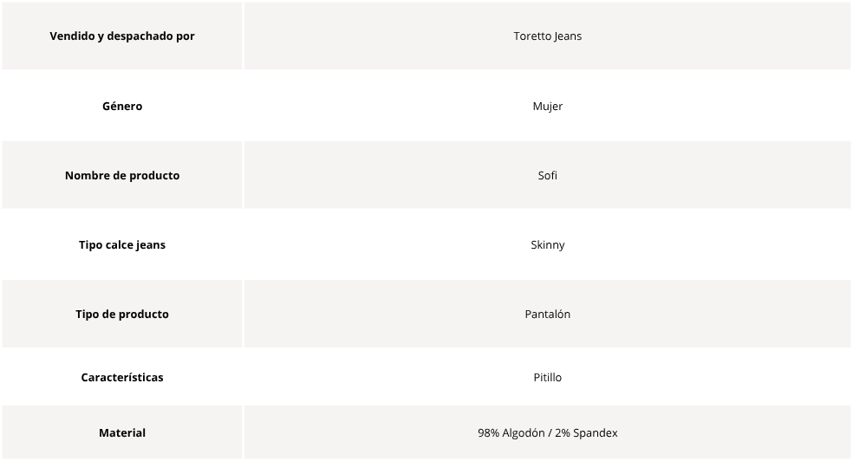Select the Pitillo characteristic value
This screenshot has height=461, width=853.
pos(547,377)
